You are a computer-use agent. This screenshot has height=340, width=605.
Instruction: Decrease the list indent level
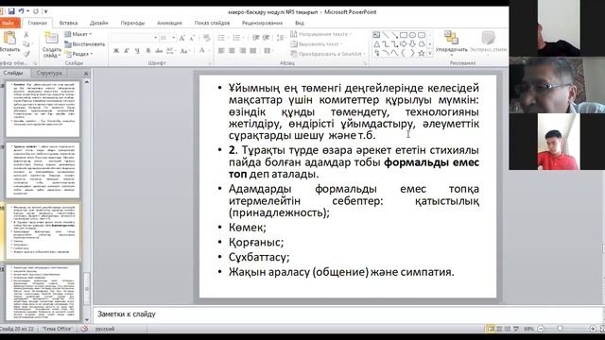point(255,38)
